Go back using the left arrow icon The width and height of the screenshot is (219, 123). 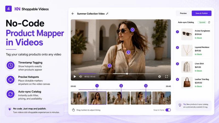click(x=73, y=14)
